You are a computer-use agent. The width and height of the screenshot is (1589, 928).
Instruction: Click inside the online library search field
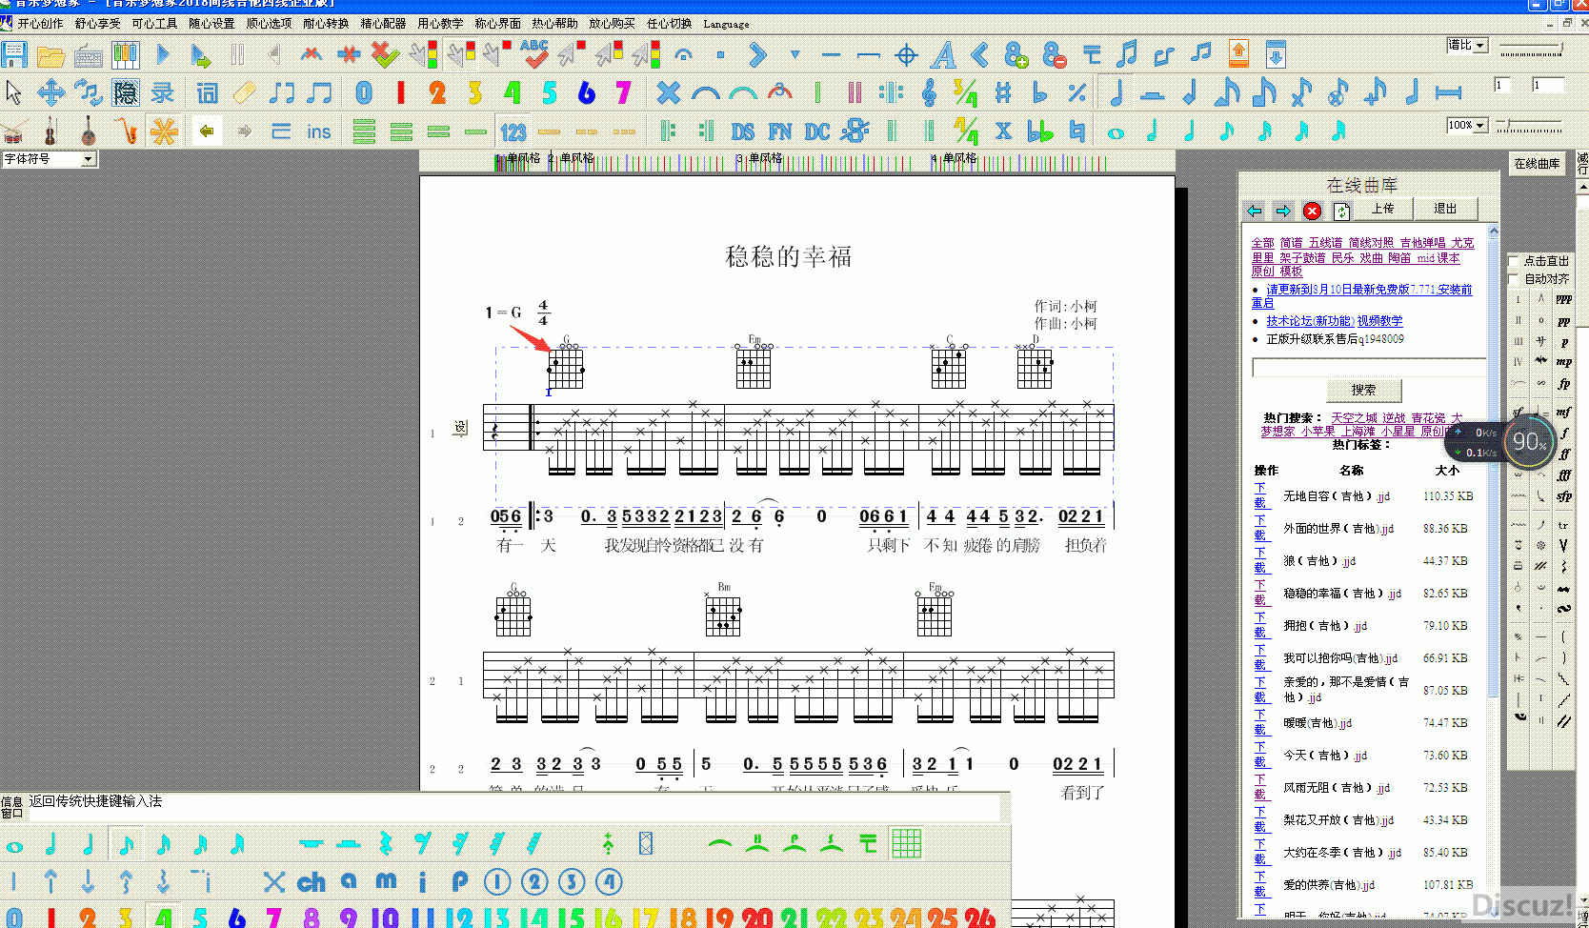(x=1369, y=368)
